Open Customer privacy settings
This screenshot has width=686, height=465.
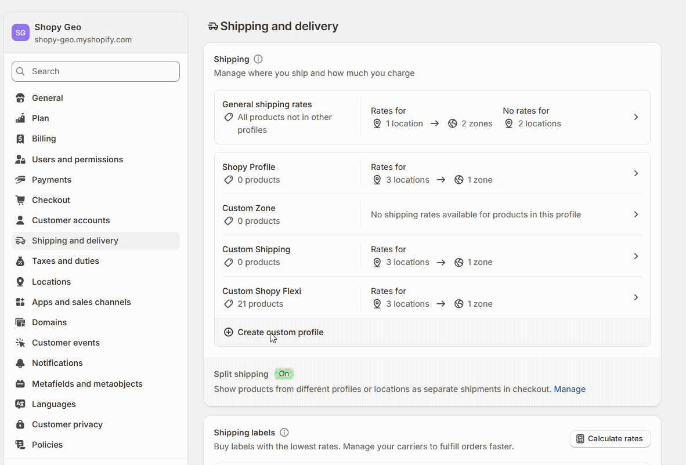pyautogui.click(x=96, y=424)
